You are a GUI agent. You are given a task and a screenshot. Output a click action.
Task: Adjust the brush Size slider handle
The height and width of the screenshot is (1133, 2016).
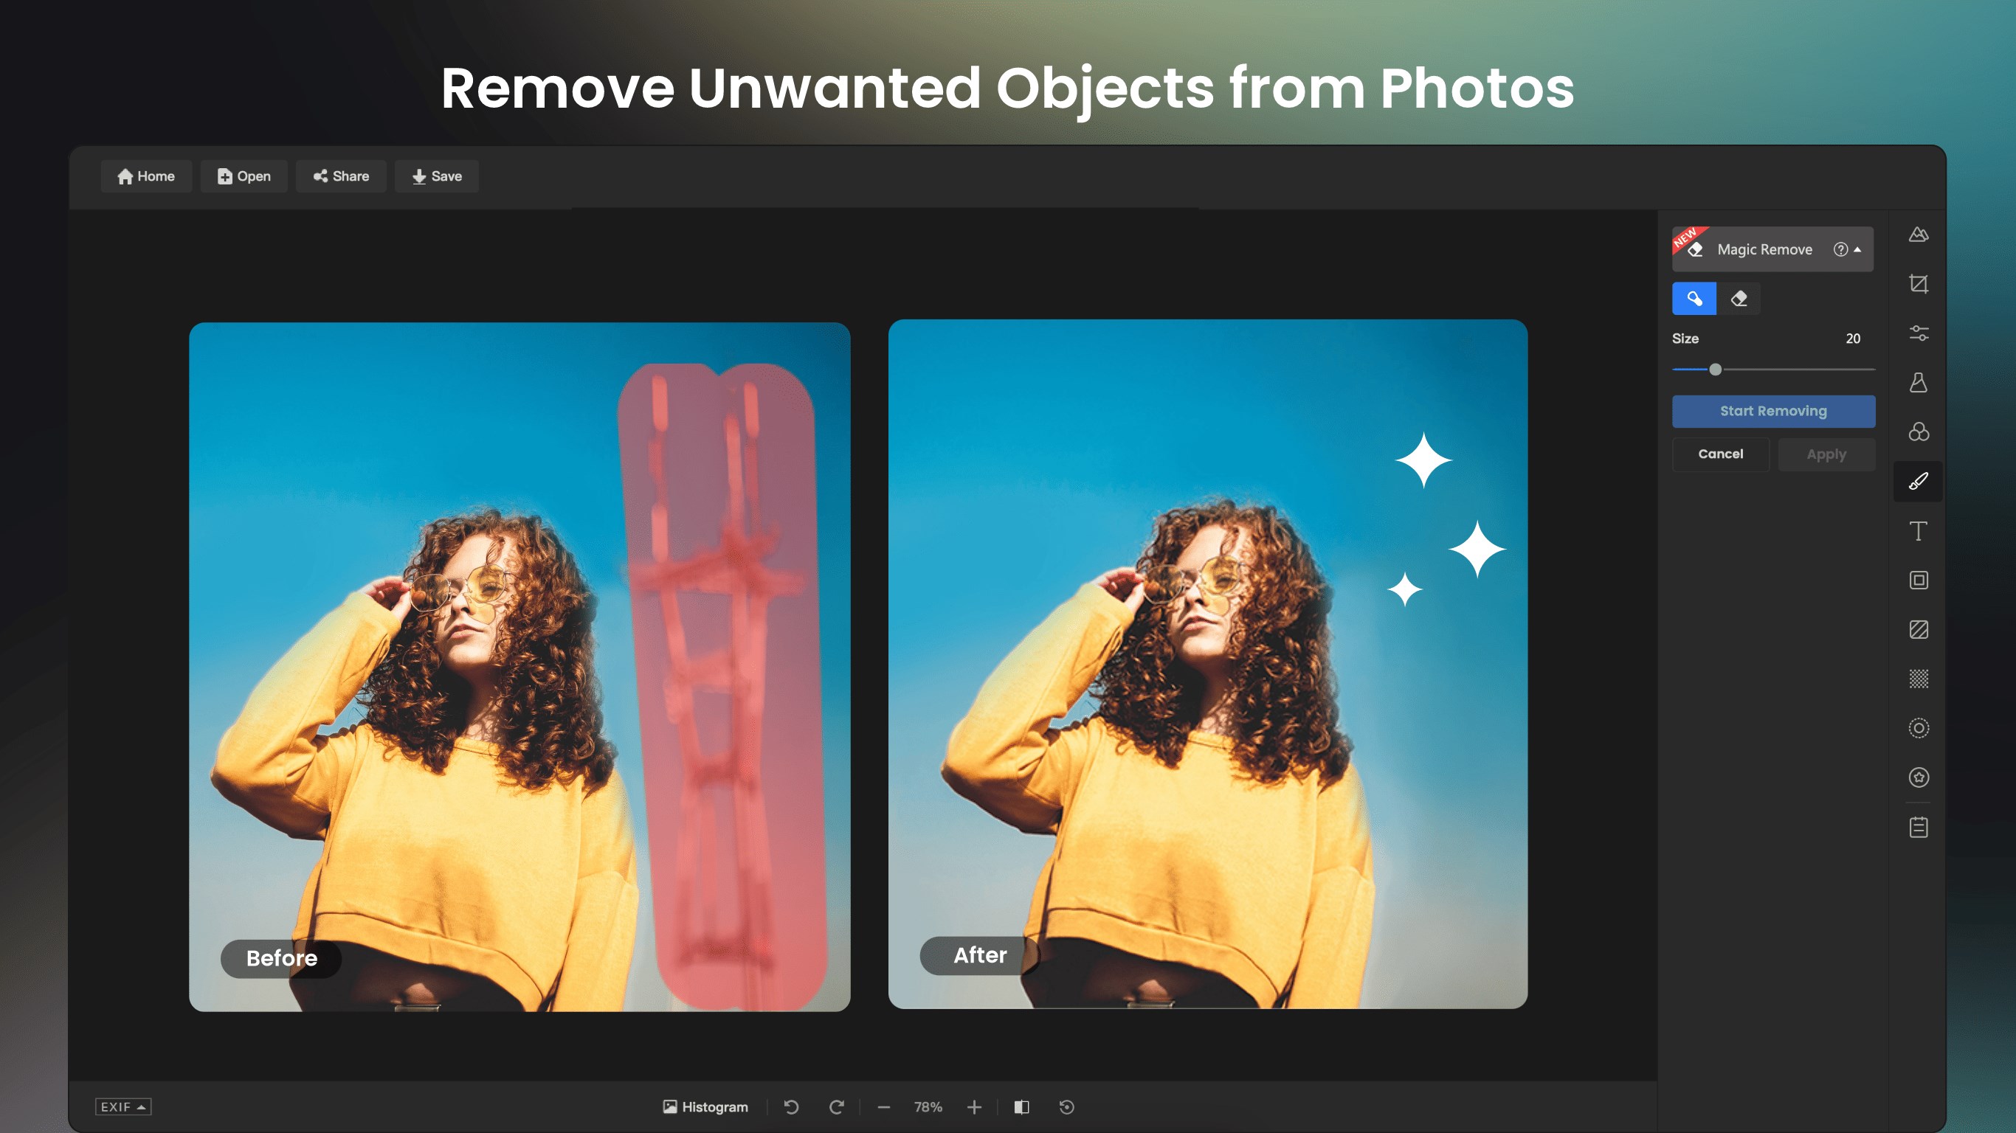click(1715, 370)
